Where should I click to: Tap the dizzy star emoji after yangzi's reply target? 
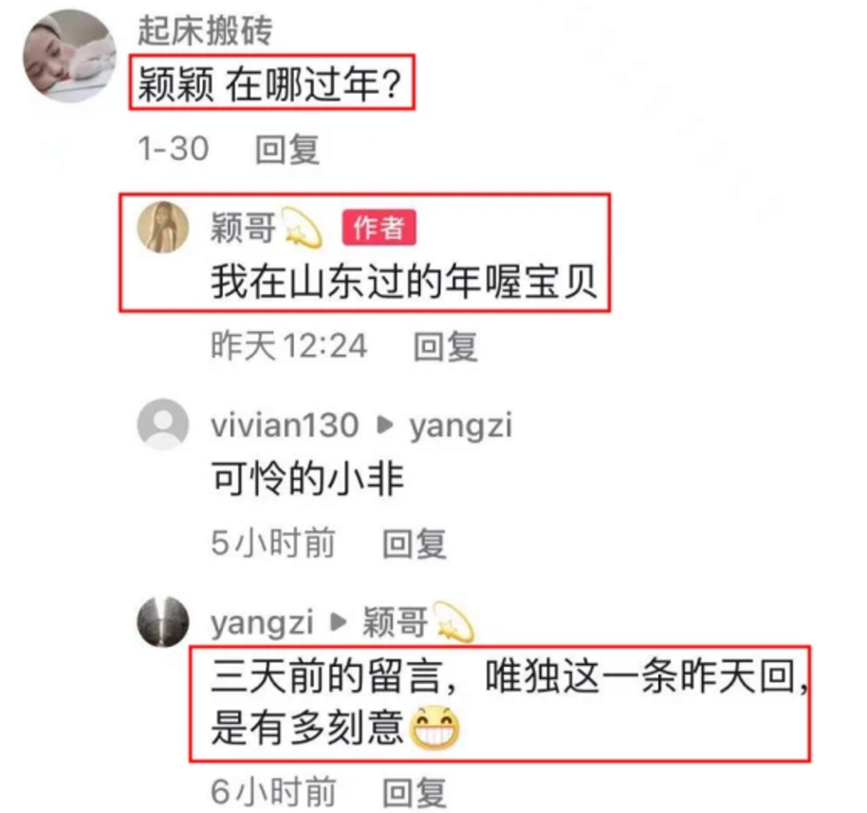click(454, 621)
